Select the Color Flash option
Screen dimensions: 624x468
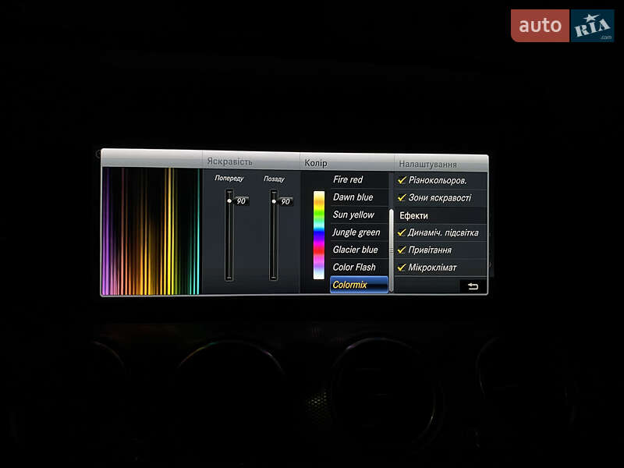pos(355,268)
